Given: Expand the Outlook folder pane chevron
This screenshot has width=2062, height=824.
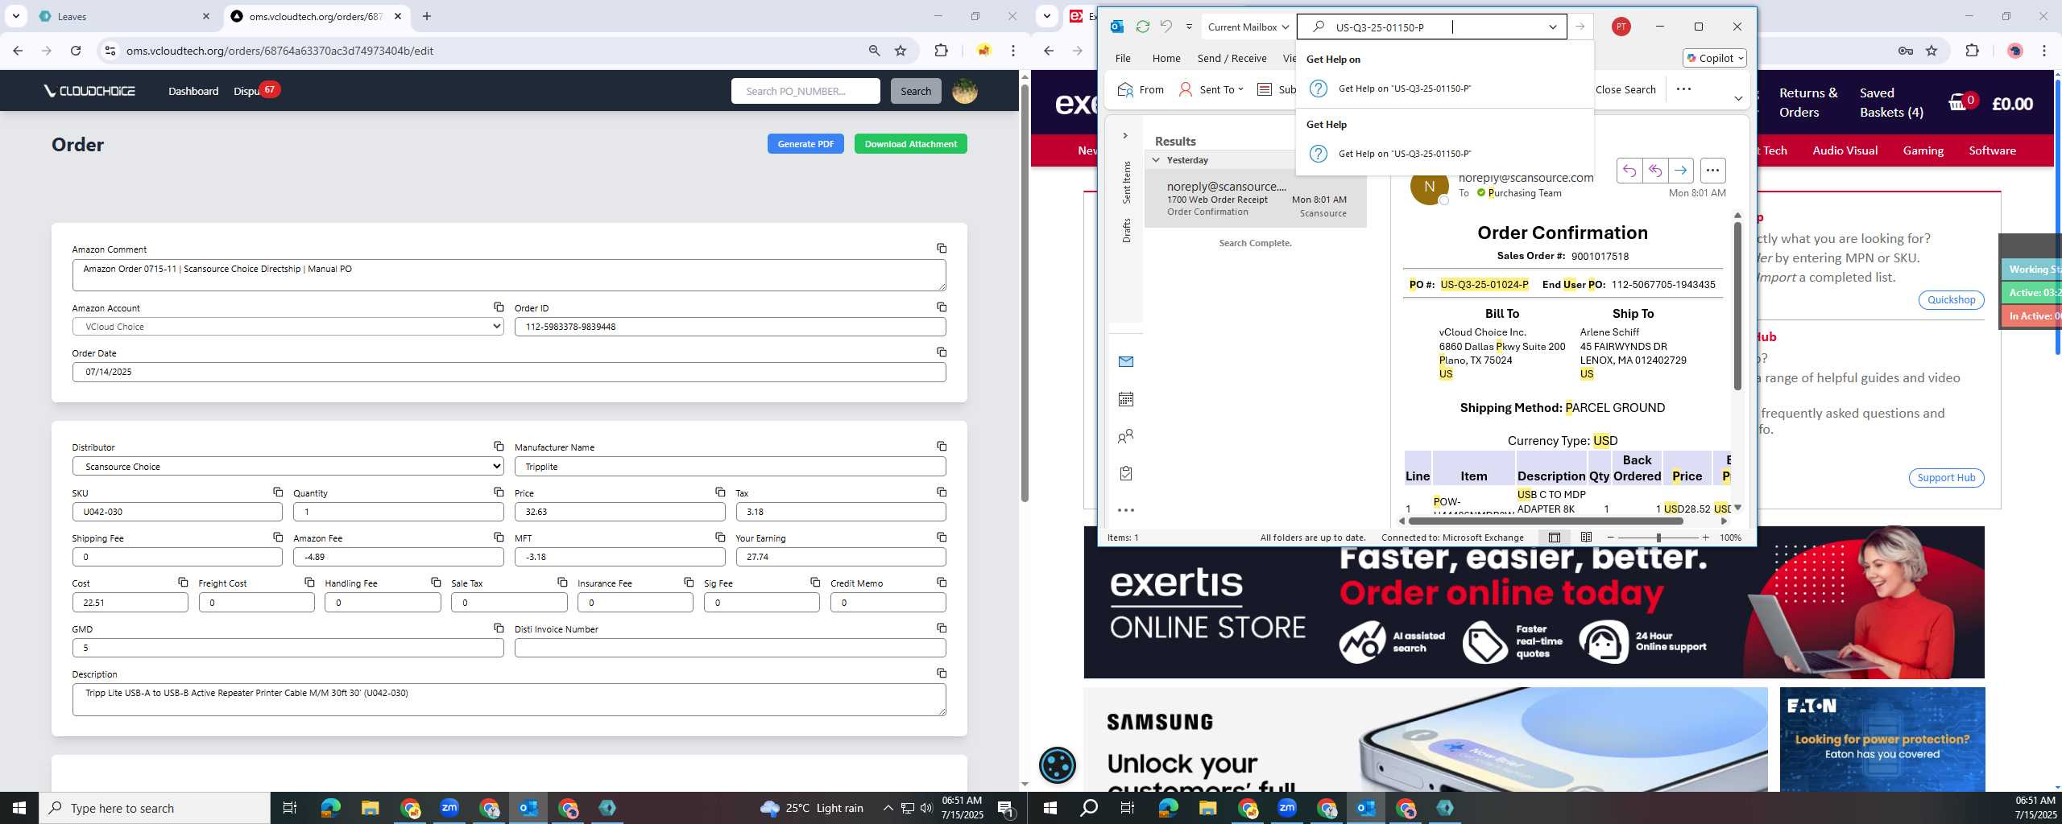Looking at the screenshot, I should (x=1125, y=135).
